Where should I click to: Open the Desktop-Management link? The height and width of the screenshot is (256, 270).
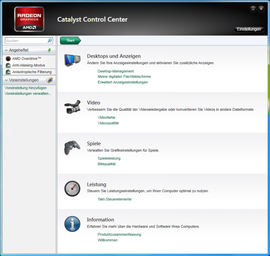tap(116, 71)
